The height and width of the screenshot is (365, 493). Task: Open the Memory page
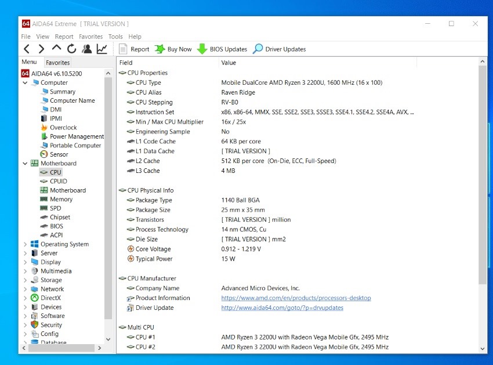[x=57, y=199]
